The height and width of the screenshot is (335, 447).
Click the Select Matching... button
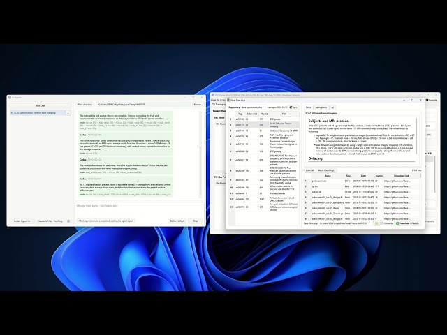326,170
